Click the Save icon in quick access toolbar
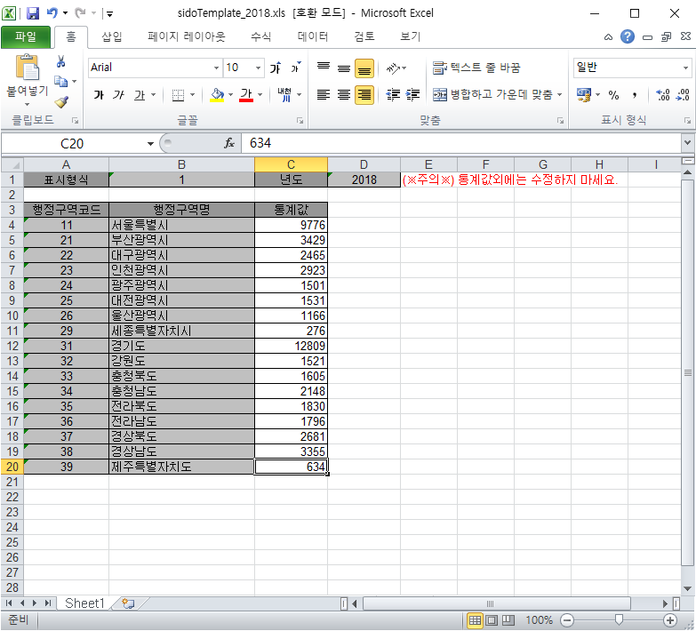 point(33,13)
